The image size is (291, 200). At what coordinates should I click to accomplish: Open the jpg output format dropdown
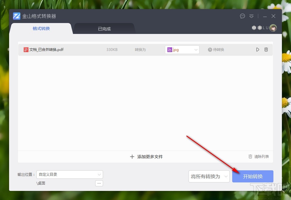pyautogui.click(x=196, y=49)
